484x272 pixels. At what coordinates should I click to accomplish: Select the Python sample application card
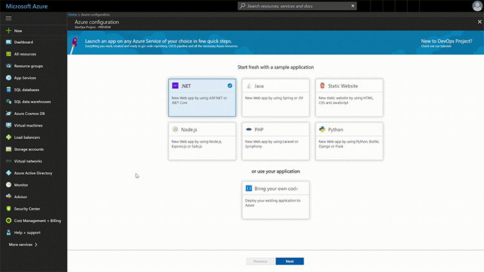pyautogui.click(x=349, y=141)
